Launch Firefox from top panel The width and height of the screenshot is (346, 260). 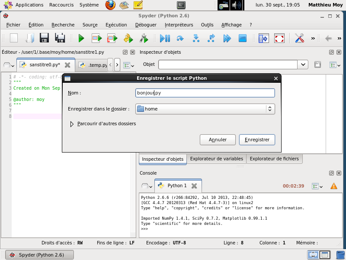pyautogui.click(x=110, y=5)
